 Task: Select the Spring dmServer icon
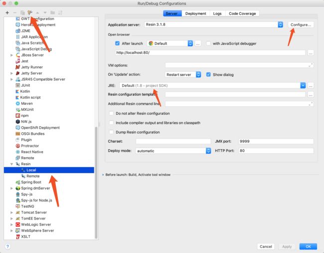18,188
